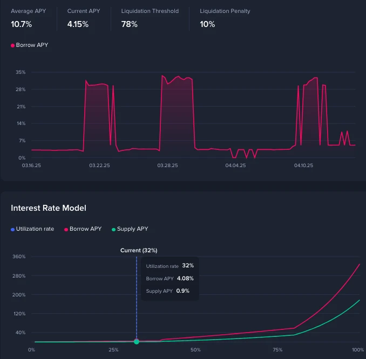Click the tooltip Borrow APY 4.08% row
The width and height of the screenshot is (366, 359).
(x=170, y=278)
